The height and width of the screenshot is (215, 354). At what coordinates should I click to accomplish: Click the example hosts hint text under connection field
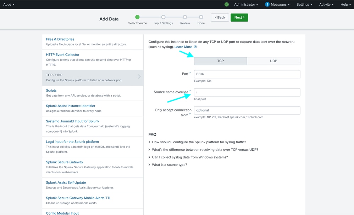tap(229, 117)
